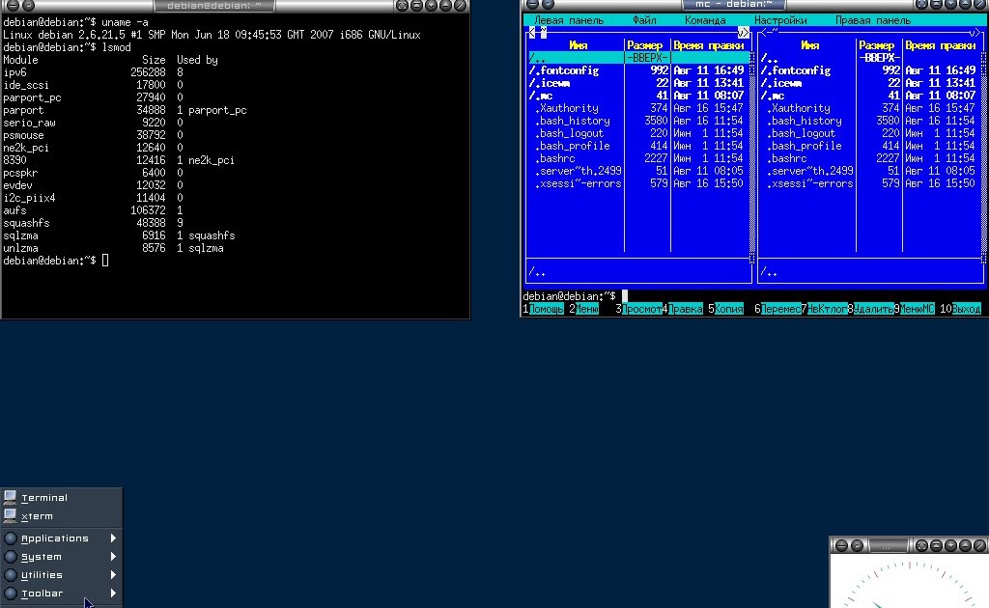Sort left panel by Время правки header

point(708,45)
